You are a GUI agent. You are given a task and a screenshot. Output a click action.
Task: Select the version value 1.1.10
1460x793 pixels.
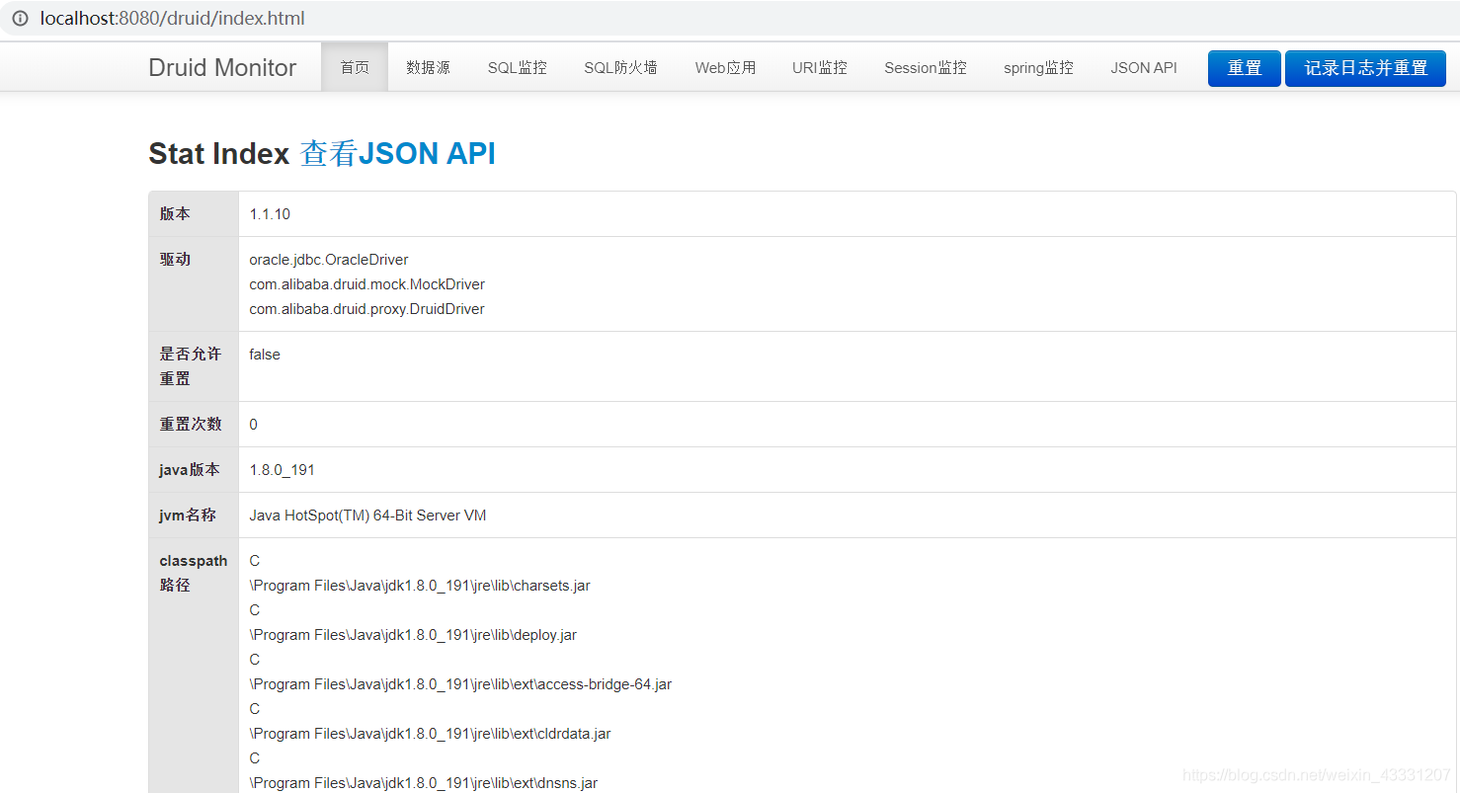tap(270, 214)
